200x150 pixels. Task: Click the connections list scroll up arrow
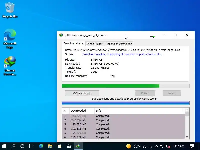[x=187, y=110]
